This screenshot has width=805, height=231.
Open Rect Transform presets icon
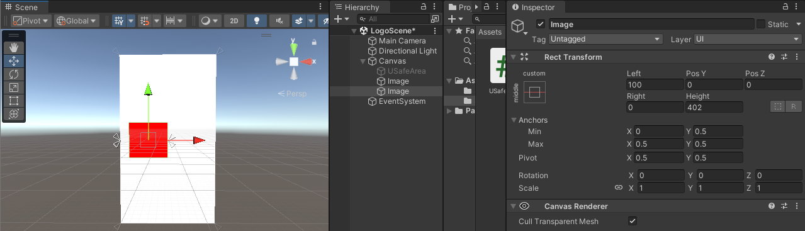[784, 57]
